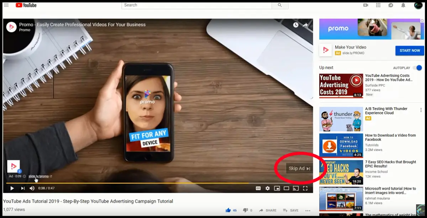Open player settings gear
The width and height of the screenshot is (427, 218).
pyautogui.click(x=268, y=188)
